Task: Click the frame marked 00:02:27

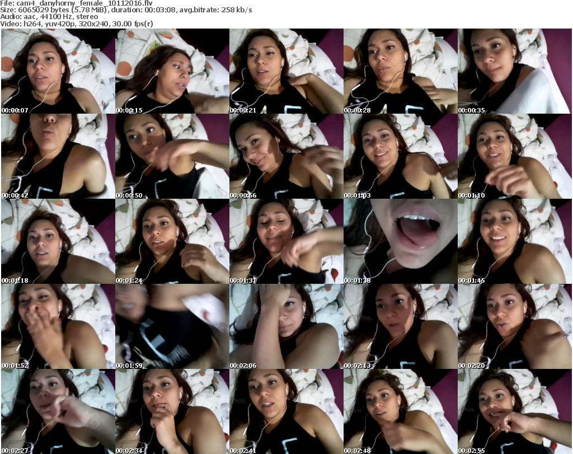Action: [x=58, y=411]
